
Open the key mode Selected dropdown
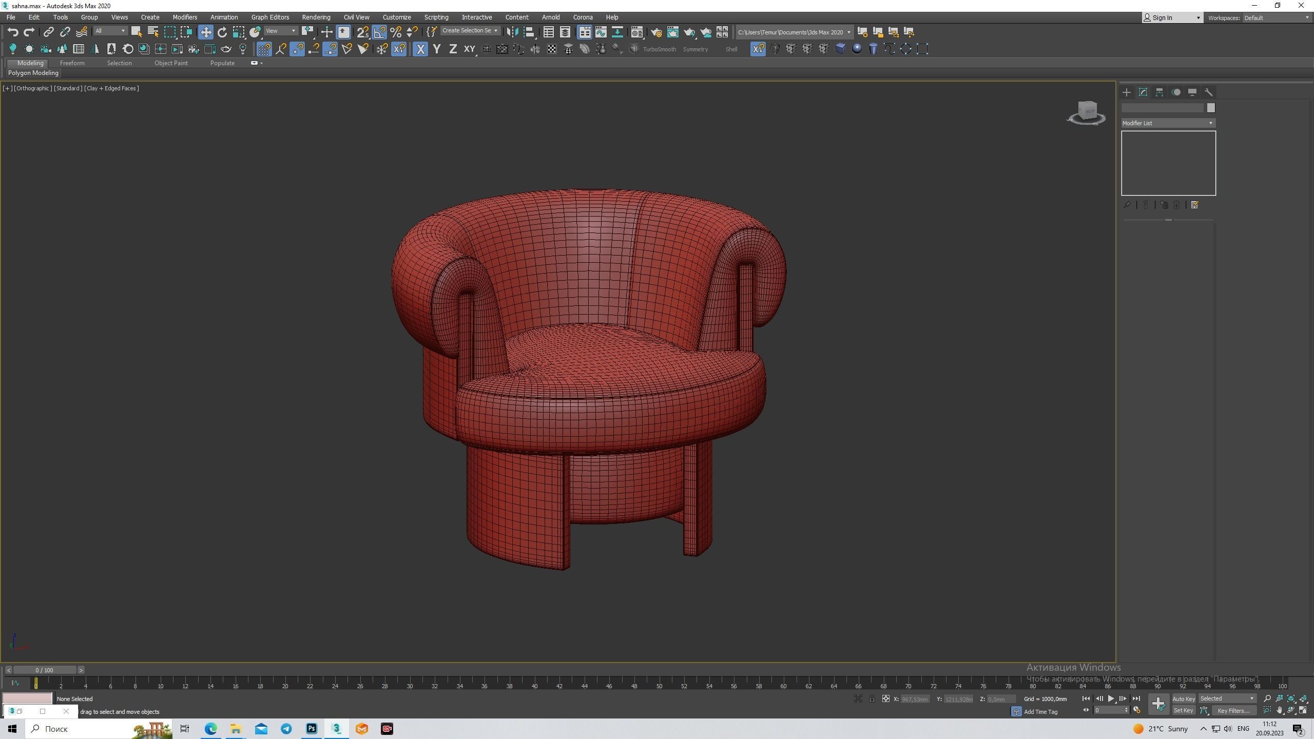tap(1227, 699)
